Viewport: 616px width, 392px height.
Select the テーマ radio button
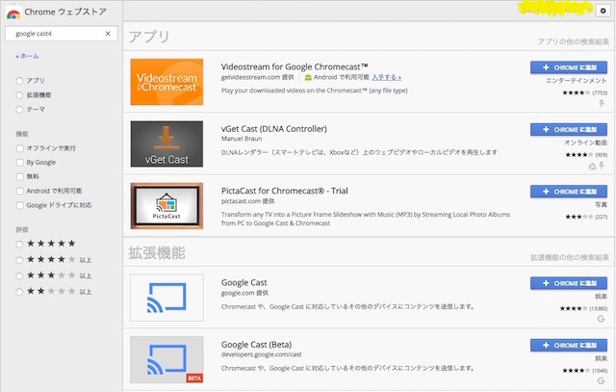coord(19,109)
